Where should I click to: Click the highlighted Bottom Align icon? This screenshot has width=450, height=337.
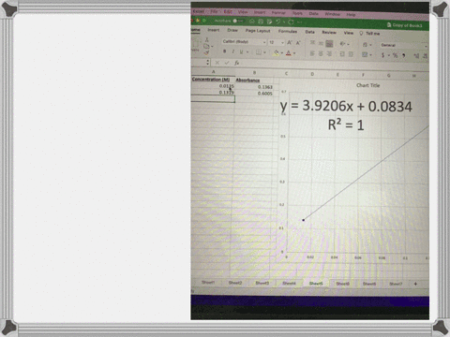329,44
